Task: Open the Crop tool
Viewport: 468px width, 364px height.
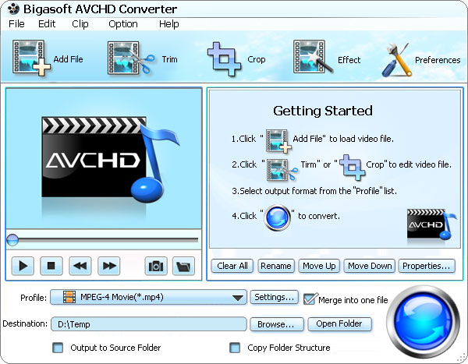Action: click(x=224, y=59)
